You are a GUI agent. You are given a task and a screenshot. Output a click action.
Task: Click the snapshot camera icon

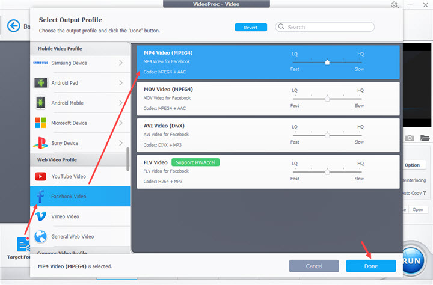tap(410, 138)
